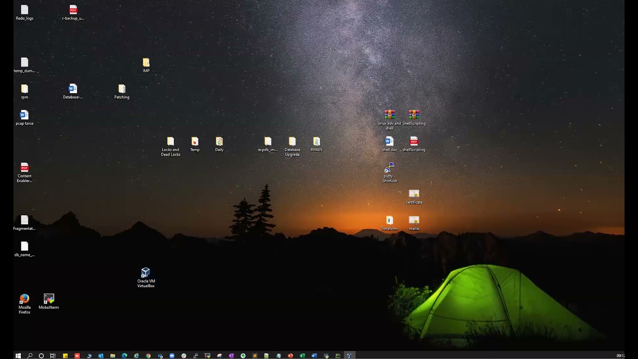
Task: Open Zoom from the taskbar
Action: point(172,356)
